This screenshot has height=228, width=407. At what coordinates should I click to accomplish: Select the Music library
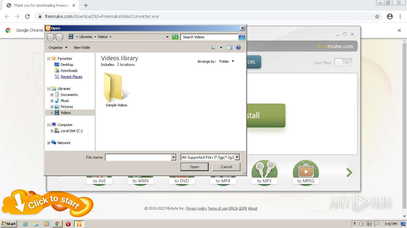coord(65,101)
